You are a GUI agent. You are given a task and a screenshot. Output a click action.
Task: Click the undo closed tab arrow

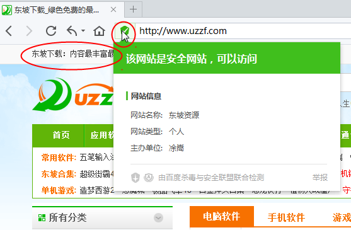coord(72,31)
